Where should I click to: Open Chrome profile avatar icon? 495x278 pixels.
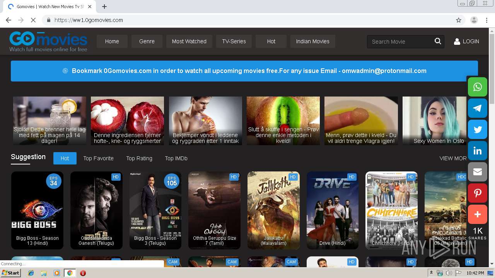474,20
